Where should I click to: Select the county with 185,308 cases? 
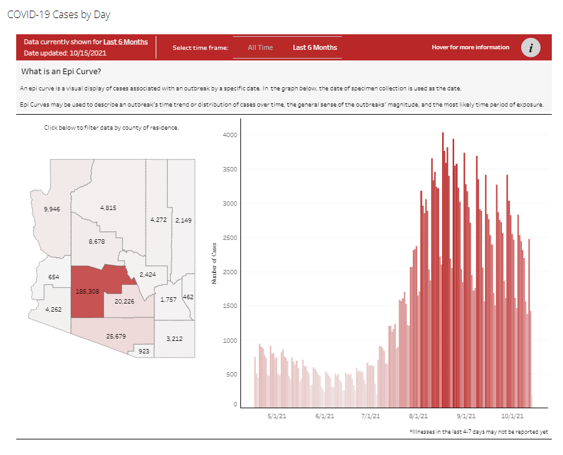pyautogui.click(x=87, y=291)
